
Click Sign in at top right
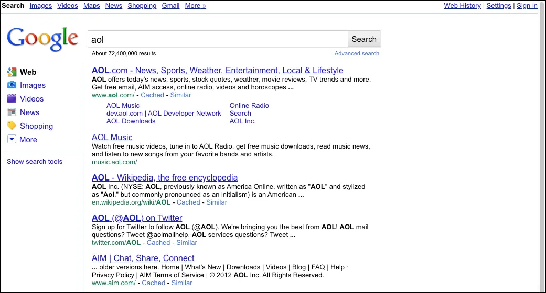pos(527,6)
